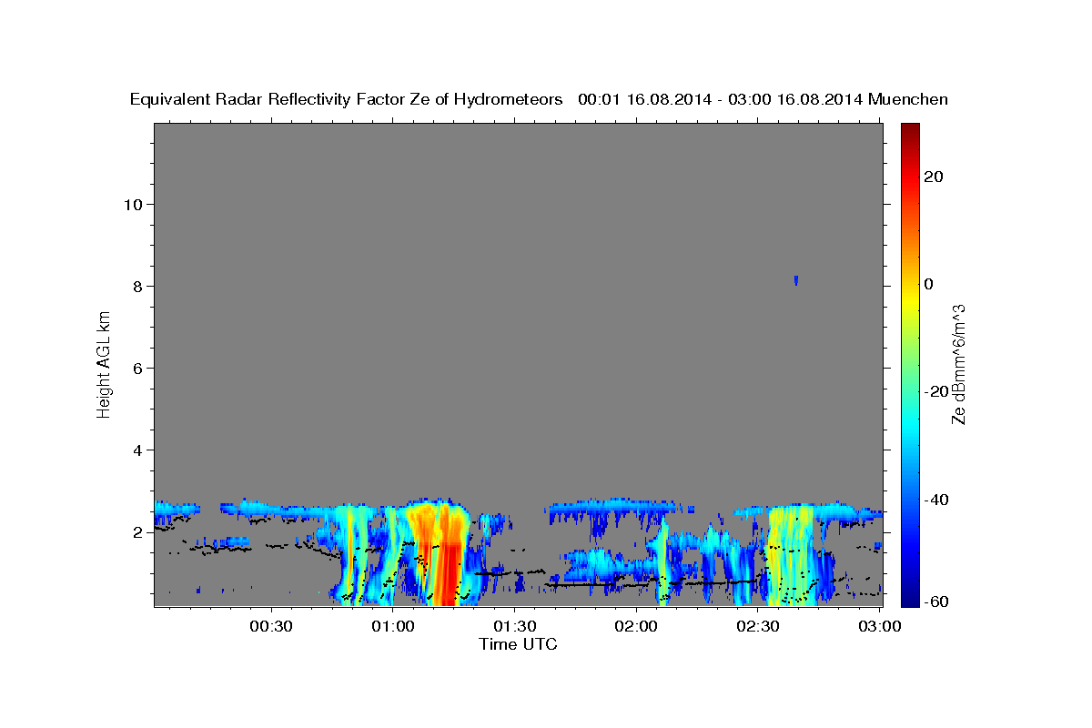1092x728 pixels.
Task: Click the colorbar tick label '-20'
Action: (x=935, y=391)
